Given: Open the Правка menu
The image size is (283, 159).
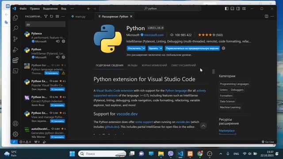Looking at the screenshot, I should pos(34,8).
